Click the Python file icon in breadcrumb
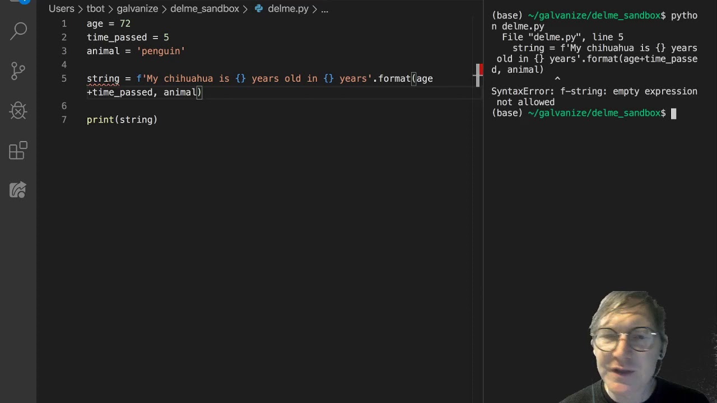717x403 pixels. [x=259, y=9]
